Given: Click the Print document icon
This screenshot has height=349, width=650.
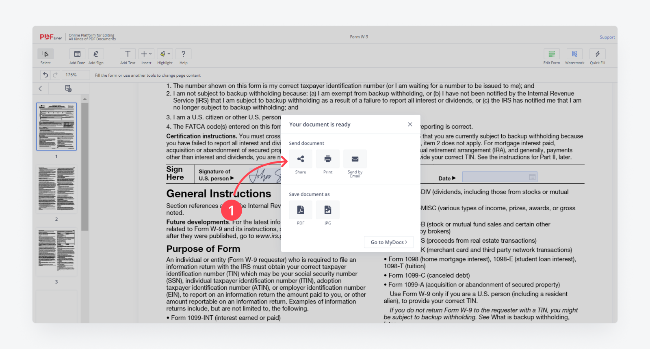Looking at the screenshot, I should (x=328, y=159).
